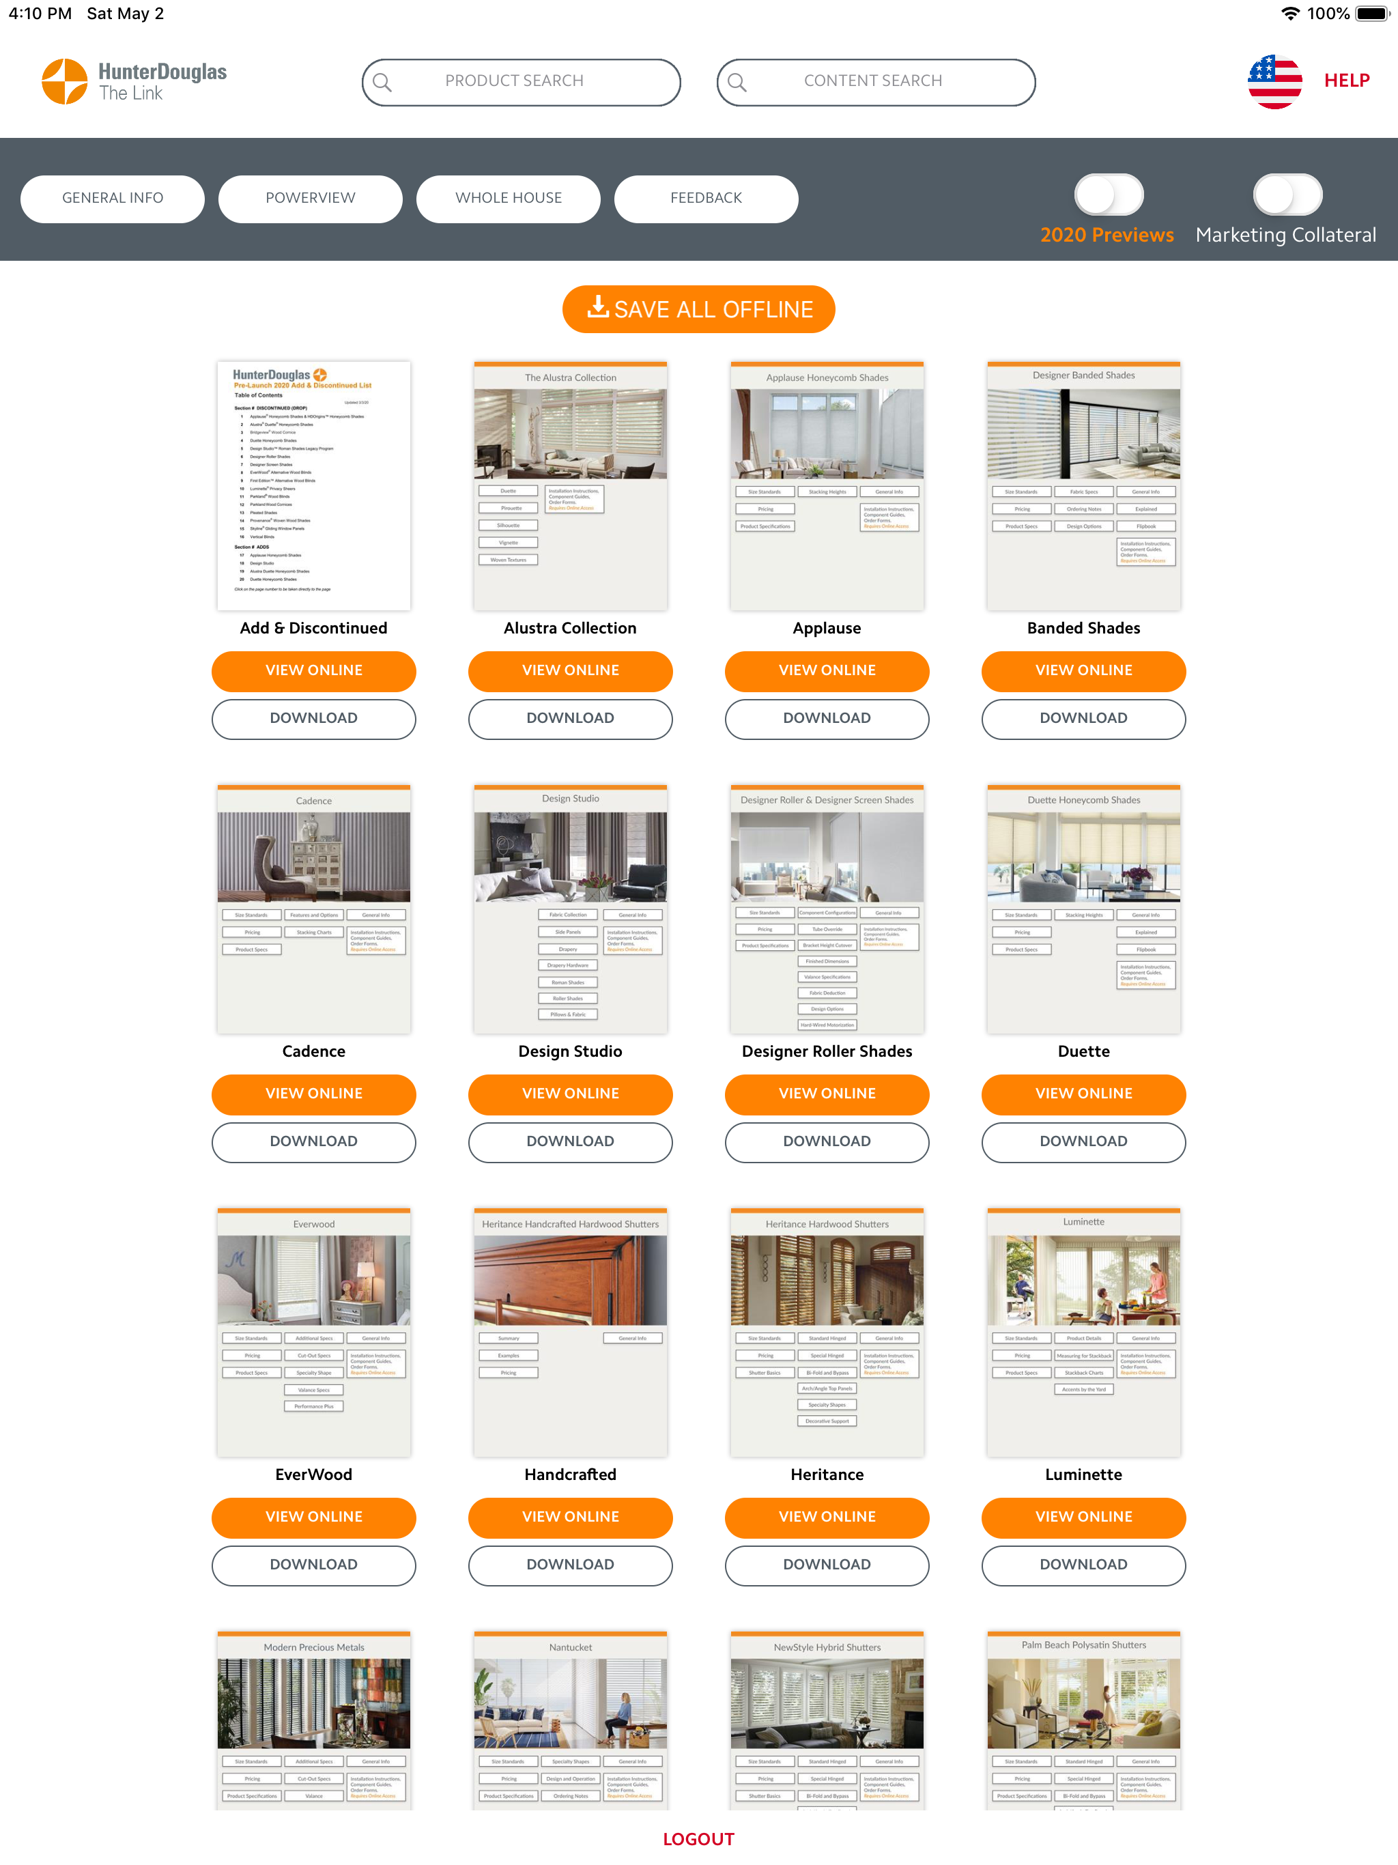
Task: Tap the battery status icon
Action: (1372, 14)
